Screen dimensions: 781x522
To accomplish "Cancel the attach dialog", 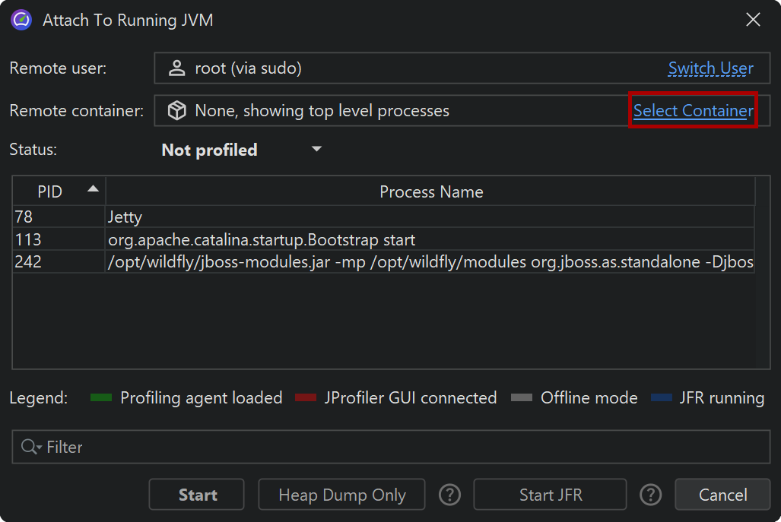I will (722, 495).
